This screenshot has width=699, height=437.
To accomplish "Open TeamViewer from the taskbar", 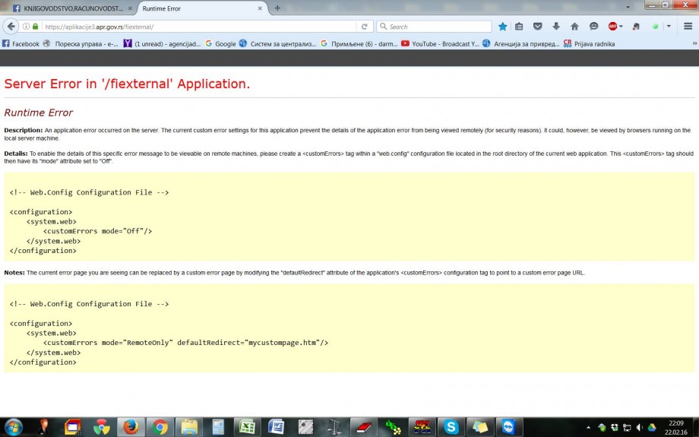I will pos(508,427).
